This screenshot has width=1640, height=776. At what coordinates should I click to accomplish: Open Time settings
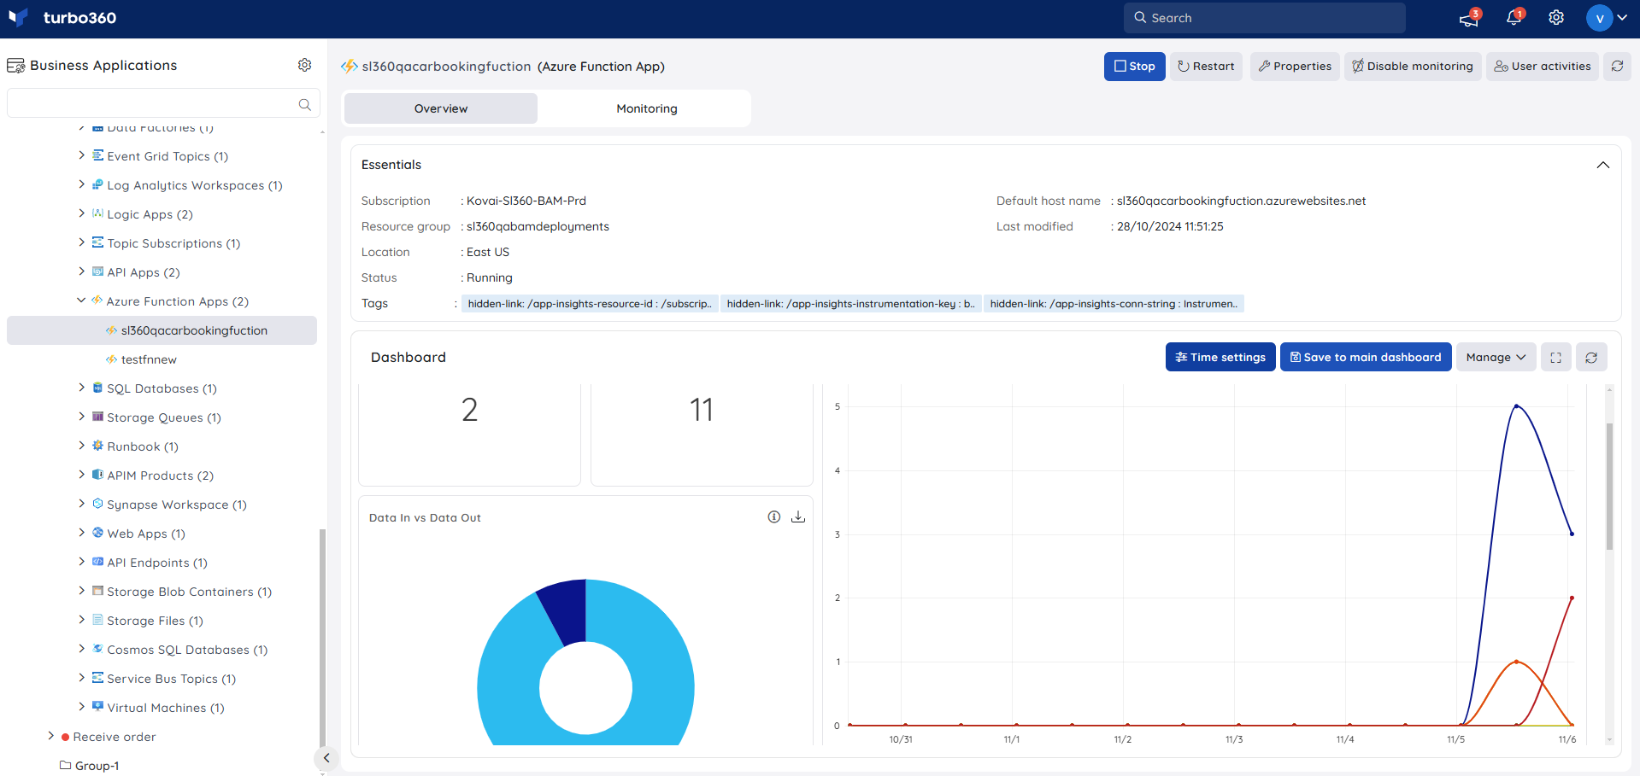[x=1220, y=357]
